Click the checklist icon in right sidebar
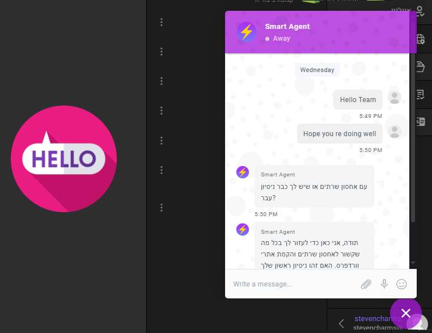This screenshot has height=333, width=432. 420,94
